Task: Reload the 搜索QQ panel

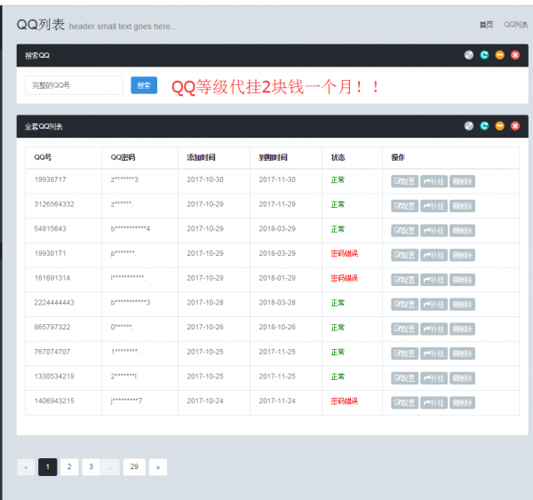Action: [484, 55]
